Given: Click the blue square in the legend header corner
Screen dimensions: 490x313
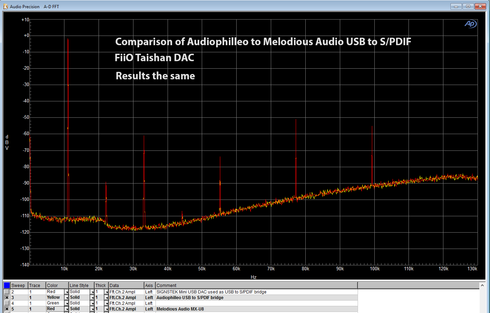Looking at the screenshot, I should click(7, 285).
